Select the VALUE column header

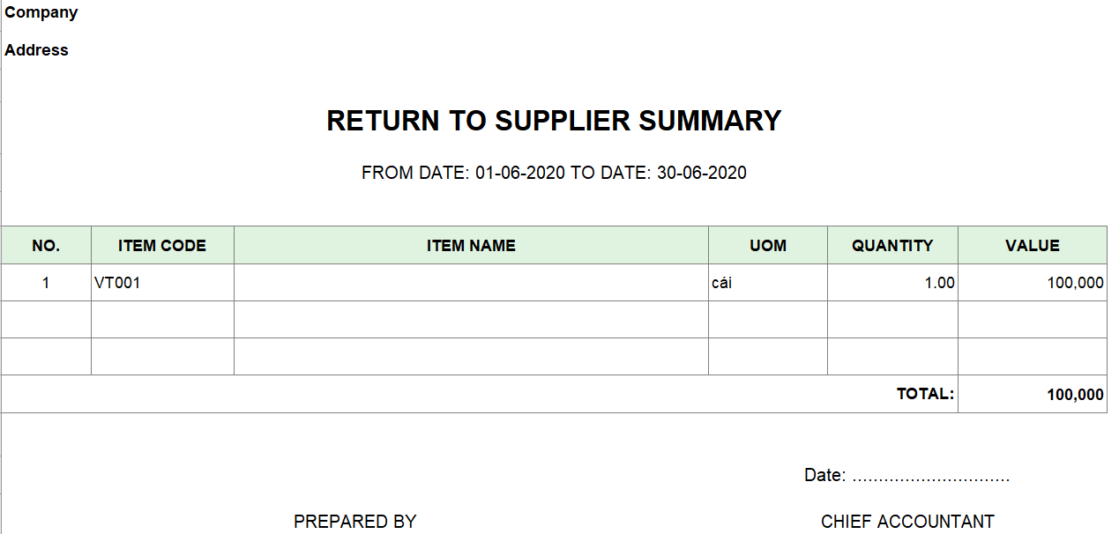[x=1033, y=246]
